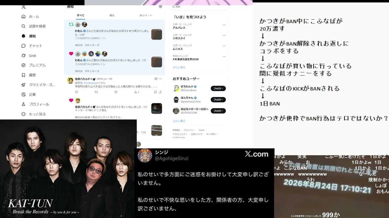Bookmark 佐藤バカルディ's reply
Image resolution: width=389 pixels, height=218 pixels.
click(155, 92)
